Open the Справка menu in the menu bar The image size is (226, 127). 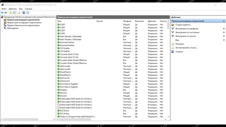pos(28,9)
